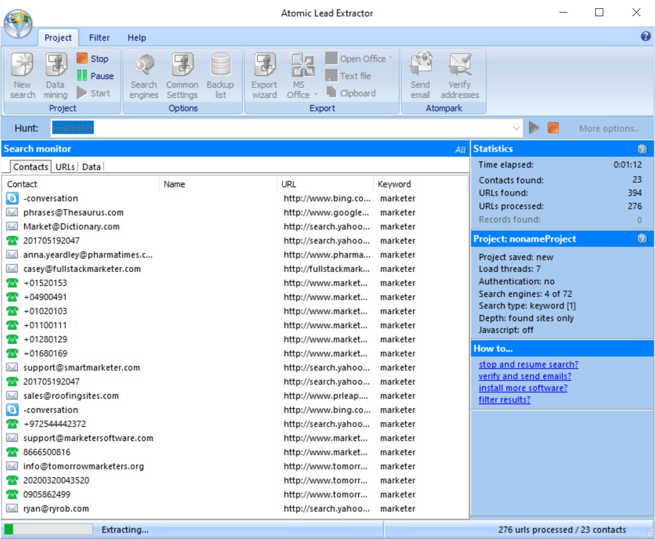Sort by the Name column header

(x=218, y=184)
